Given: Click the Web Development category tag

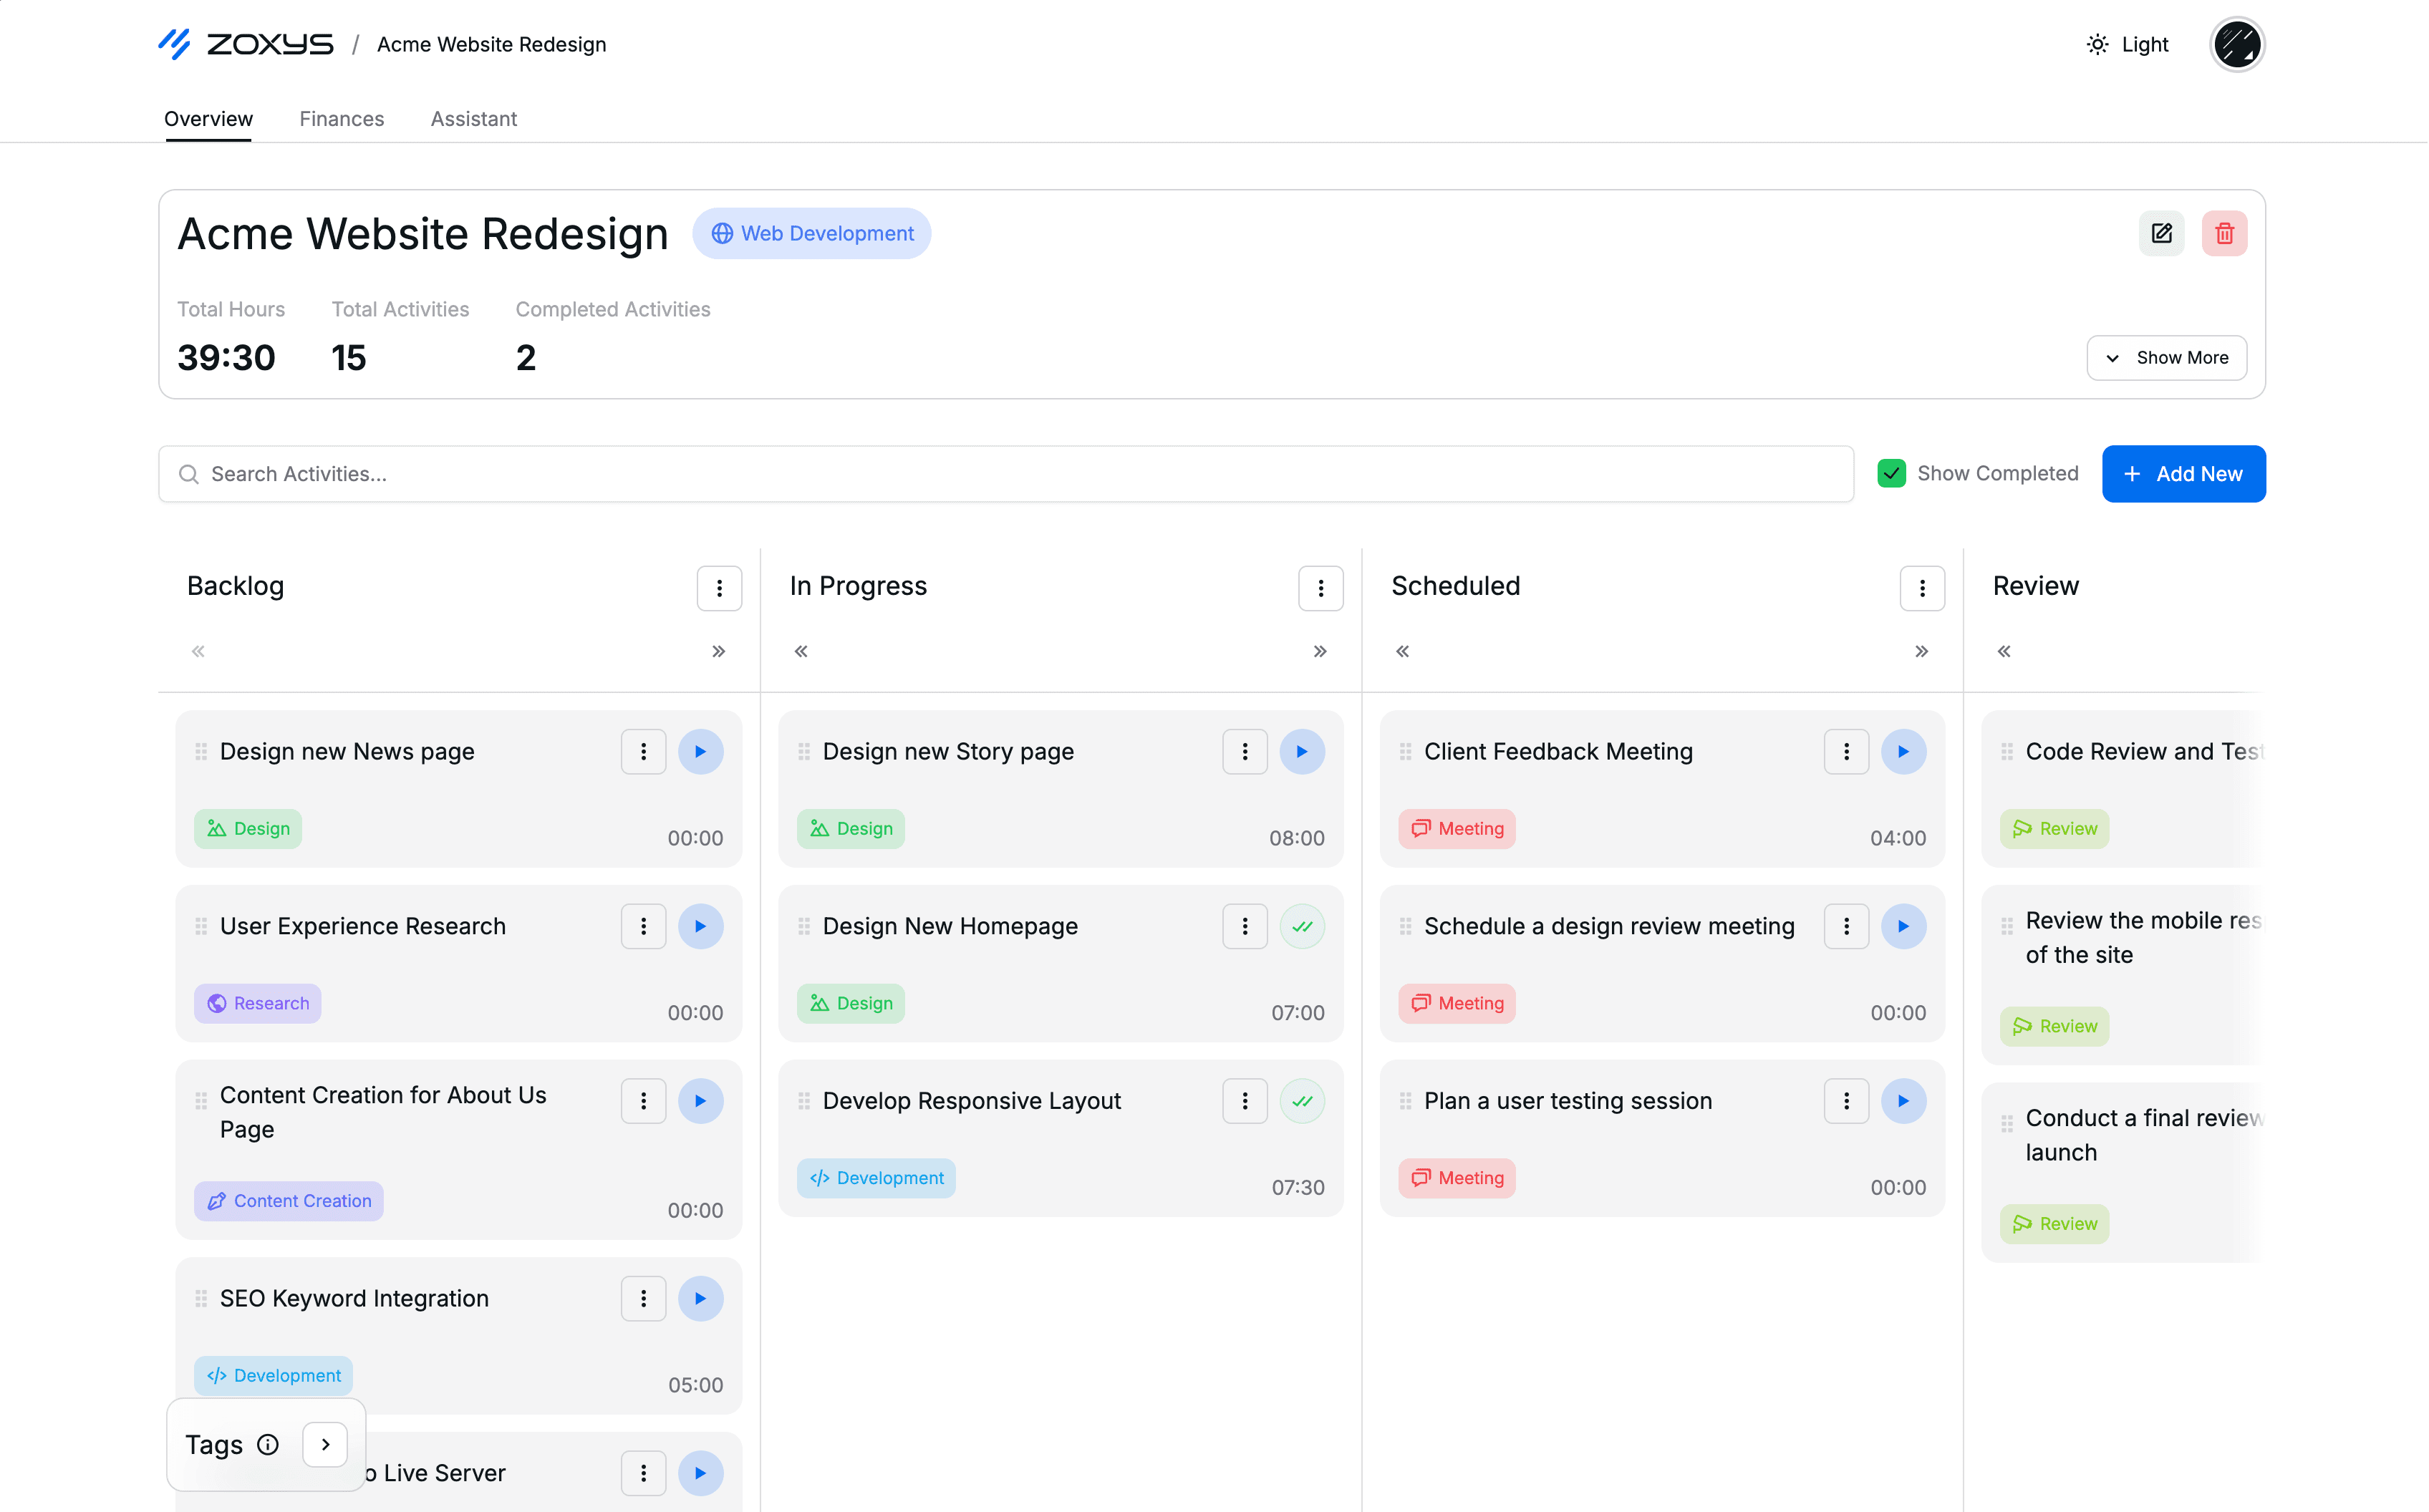Looking at the screenshot, I should [x=812, y=233].
